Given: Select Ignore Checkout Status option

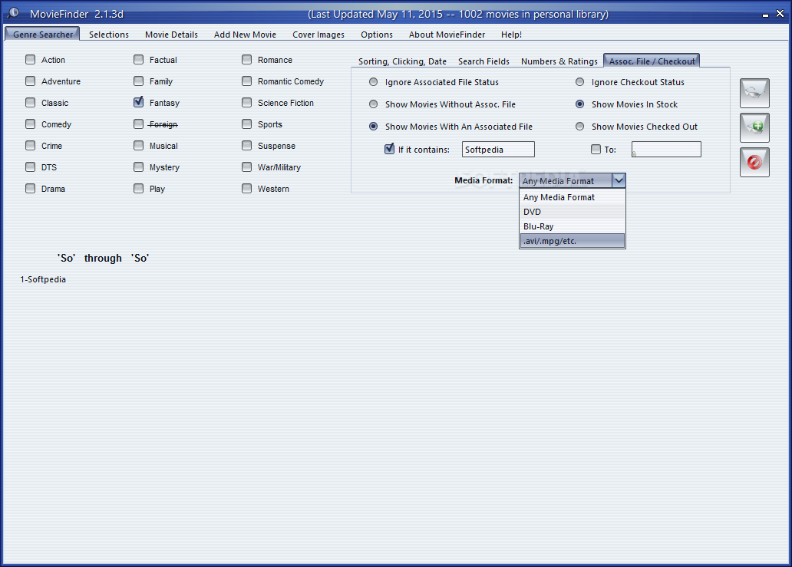Looking at the screenshot, I should (x=580, y=82).
